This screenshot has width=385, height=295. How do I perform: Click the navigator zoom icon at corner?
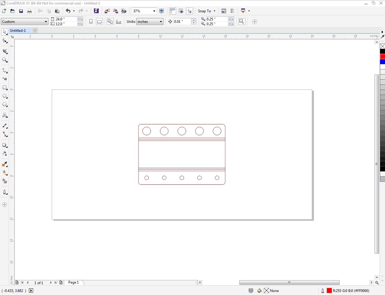click(377, 283)
